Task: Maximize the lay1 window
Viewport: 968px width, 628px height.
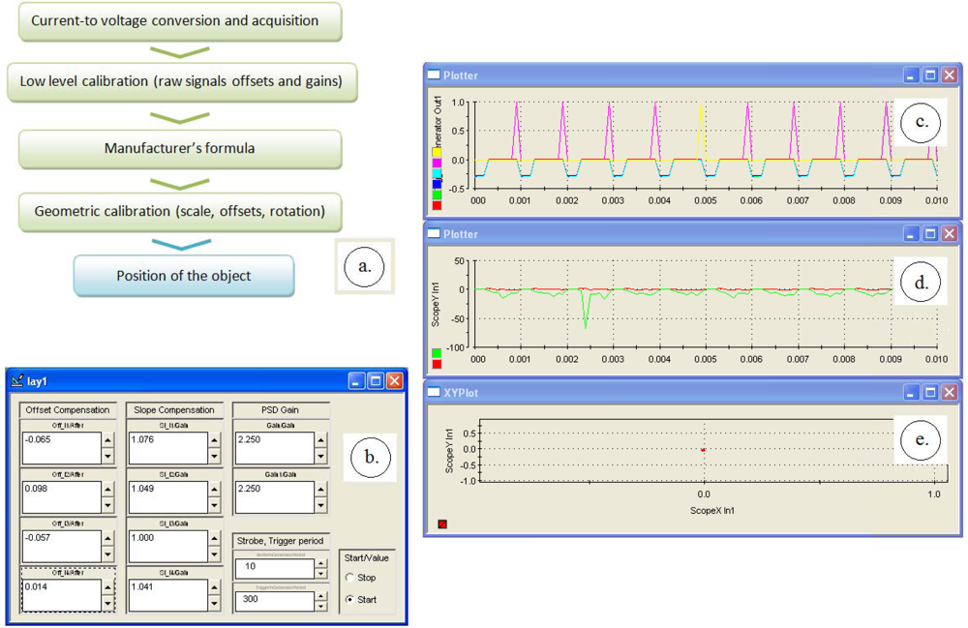Action: (376, 381)
